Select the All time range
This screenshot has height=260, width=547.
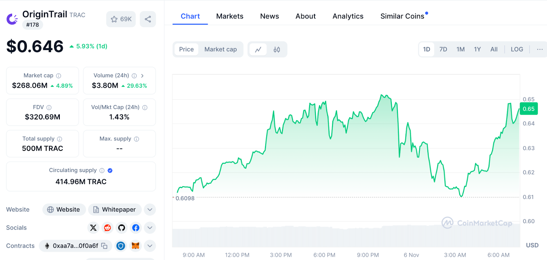494,49
